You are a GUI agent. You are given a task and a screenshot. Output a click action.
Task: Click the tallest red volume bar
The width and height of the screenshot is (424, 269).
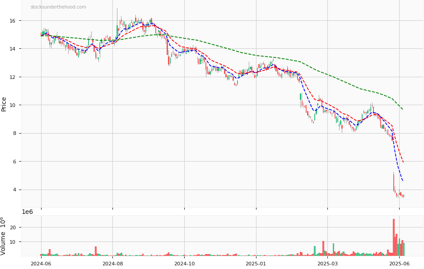(x=394, y=237)
